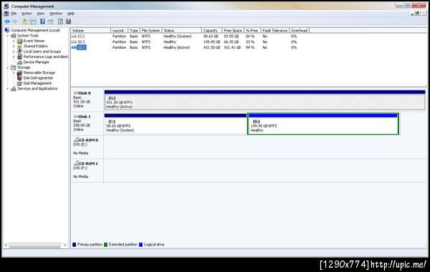Expand the Removable Storage node
Viewport: 430px width, 272px height.
tap(14, 72)
